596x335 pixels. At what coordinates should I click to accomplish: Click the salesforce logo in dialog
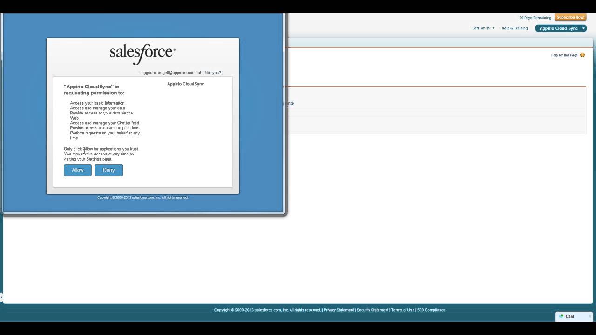142,54
